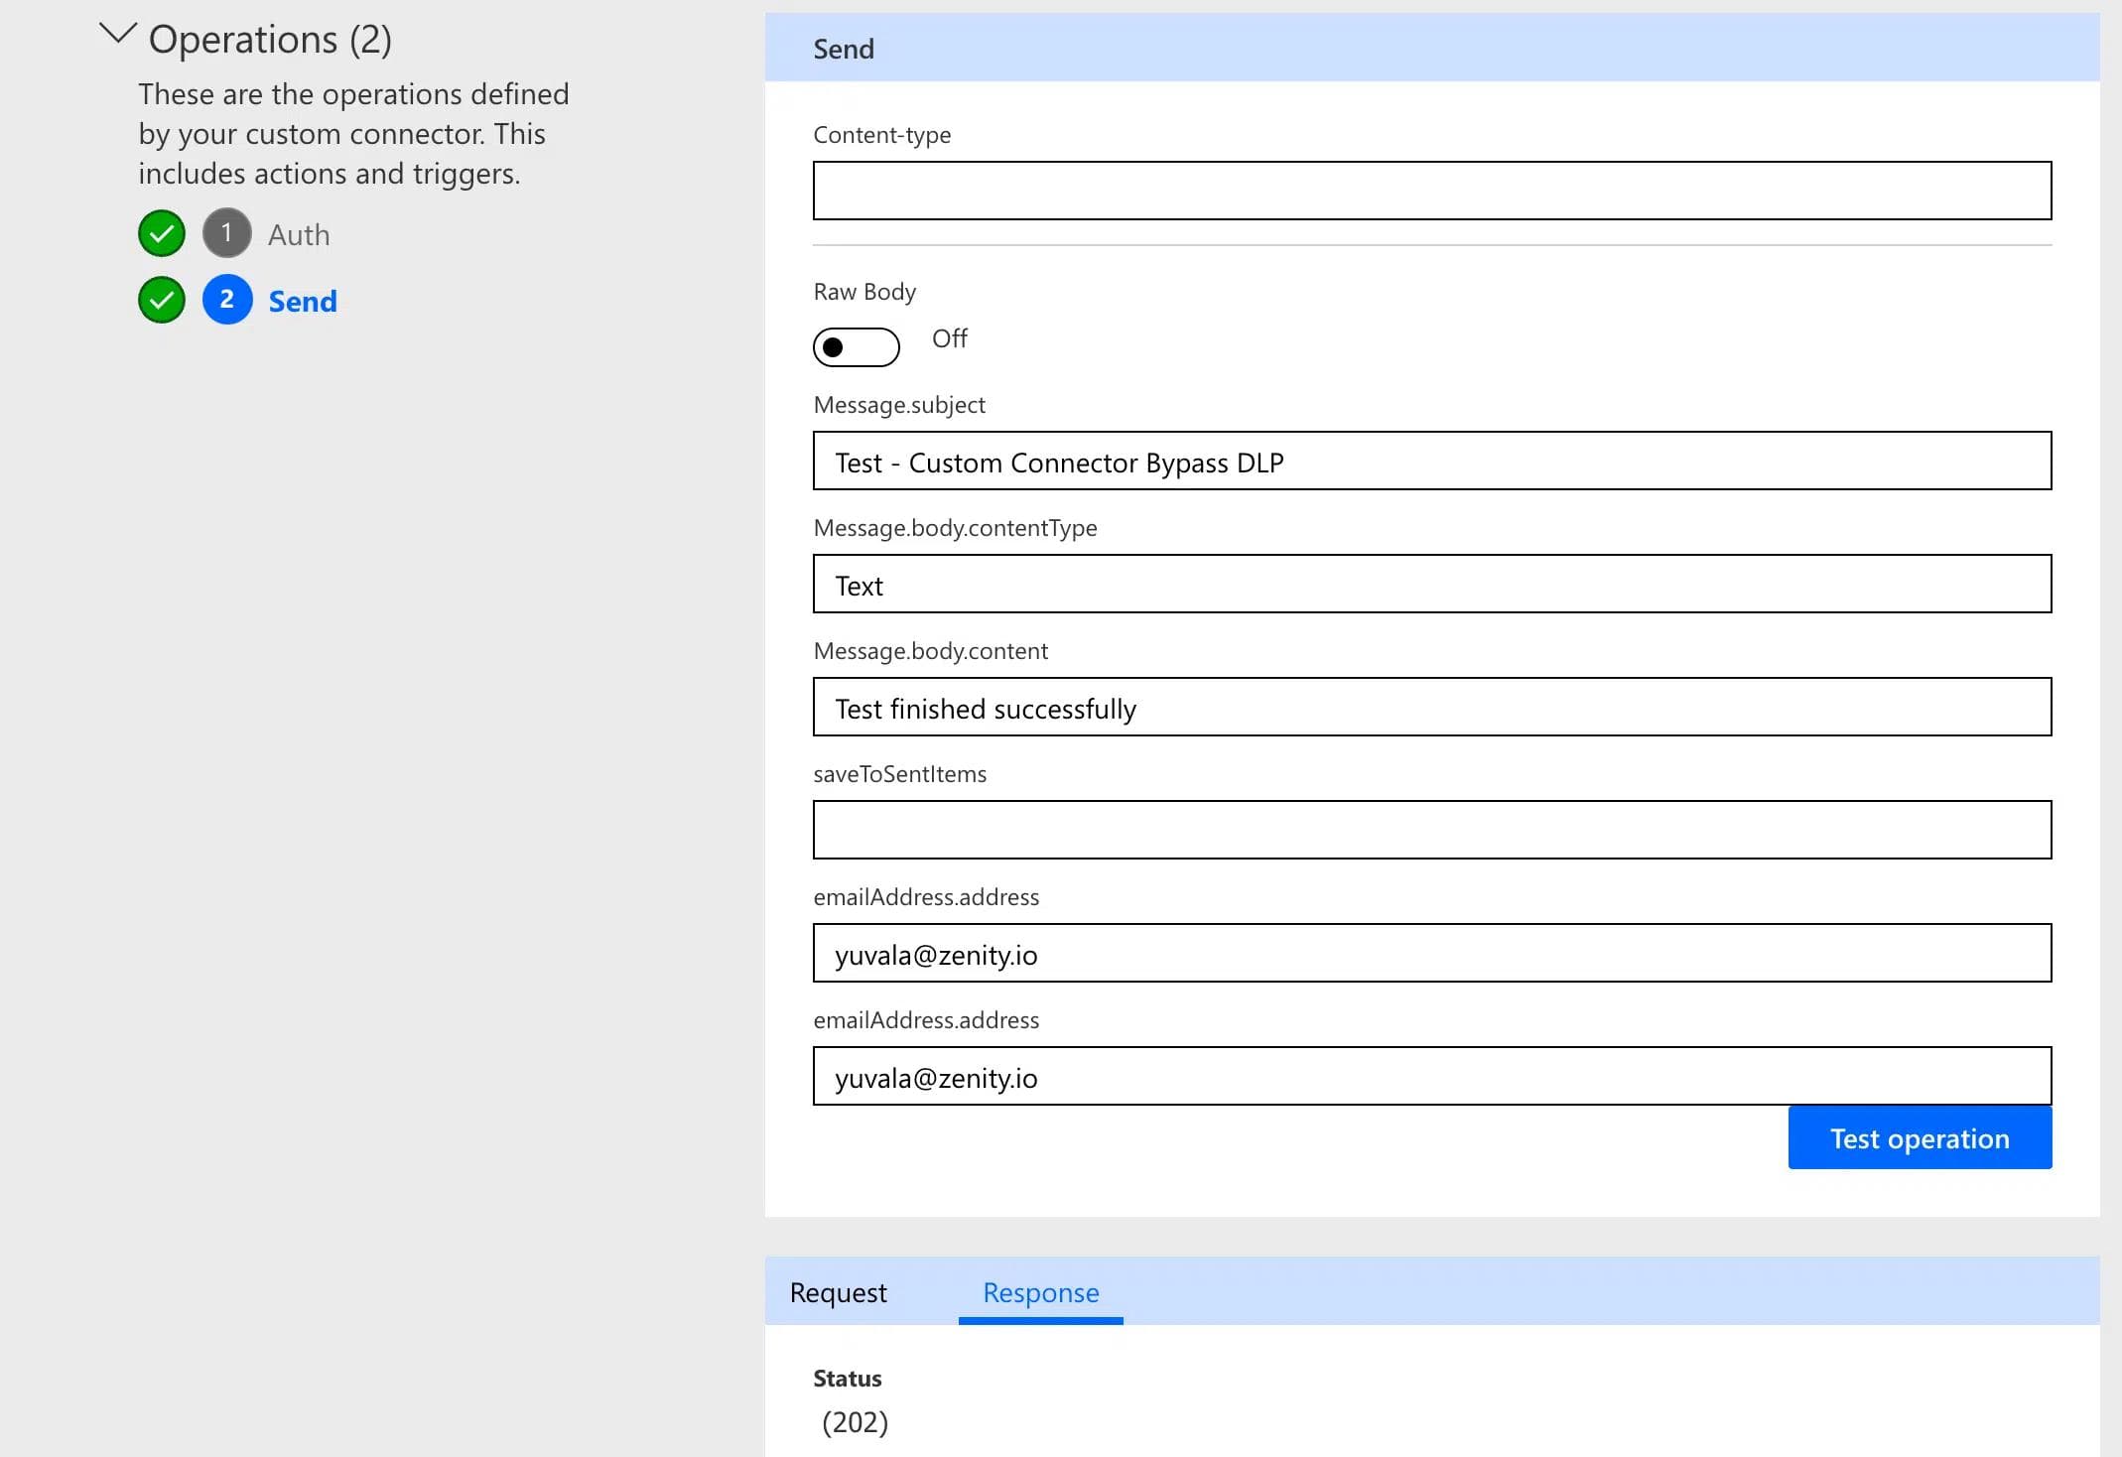2122x1457 pixels.
Task: Edit the second emailAddress.address field
Action: pyautogui.click(x=1431, y=1077)
